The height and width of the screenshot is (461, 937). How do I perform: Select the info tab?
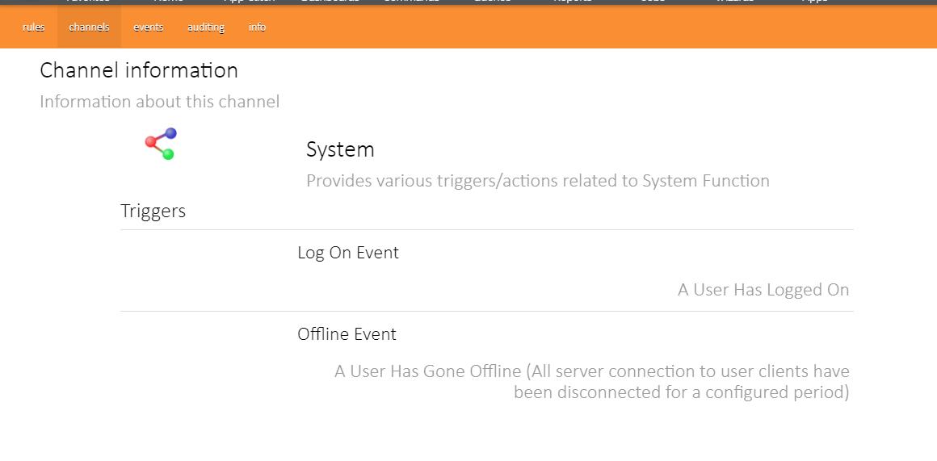[x=257, y=27]
